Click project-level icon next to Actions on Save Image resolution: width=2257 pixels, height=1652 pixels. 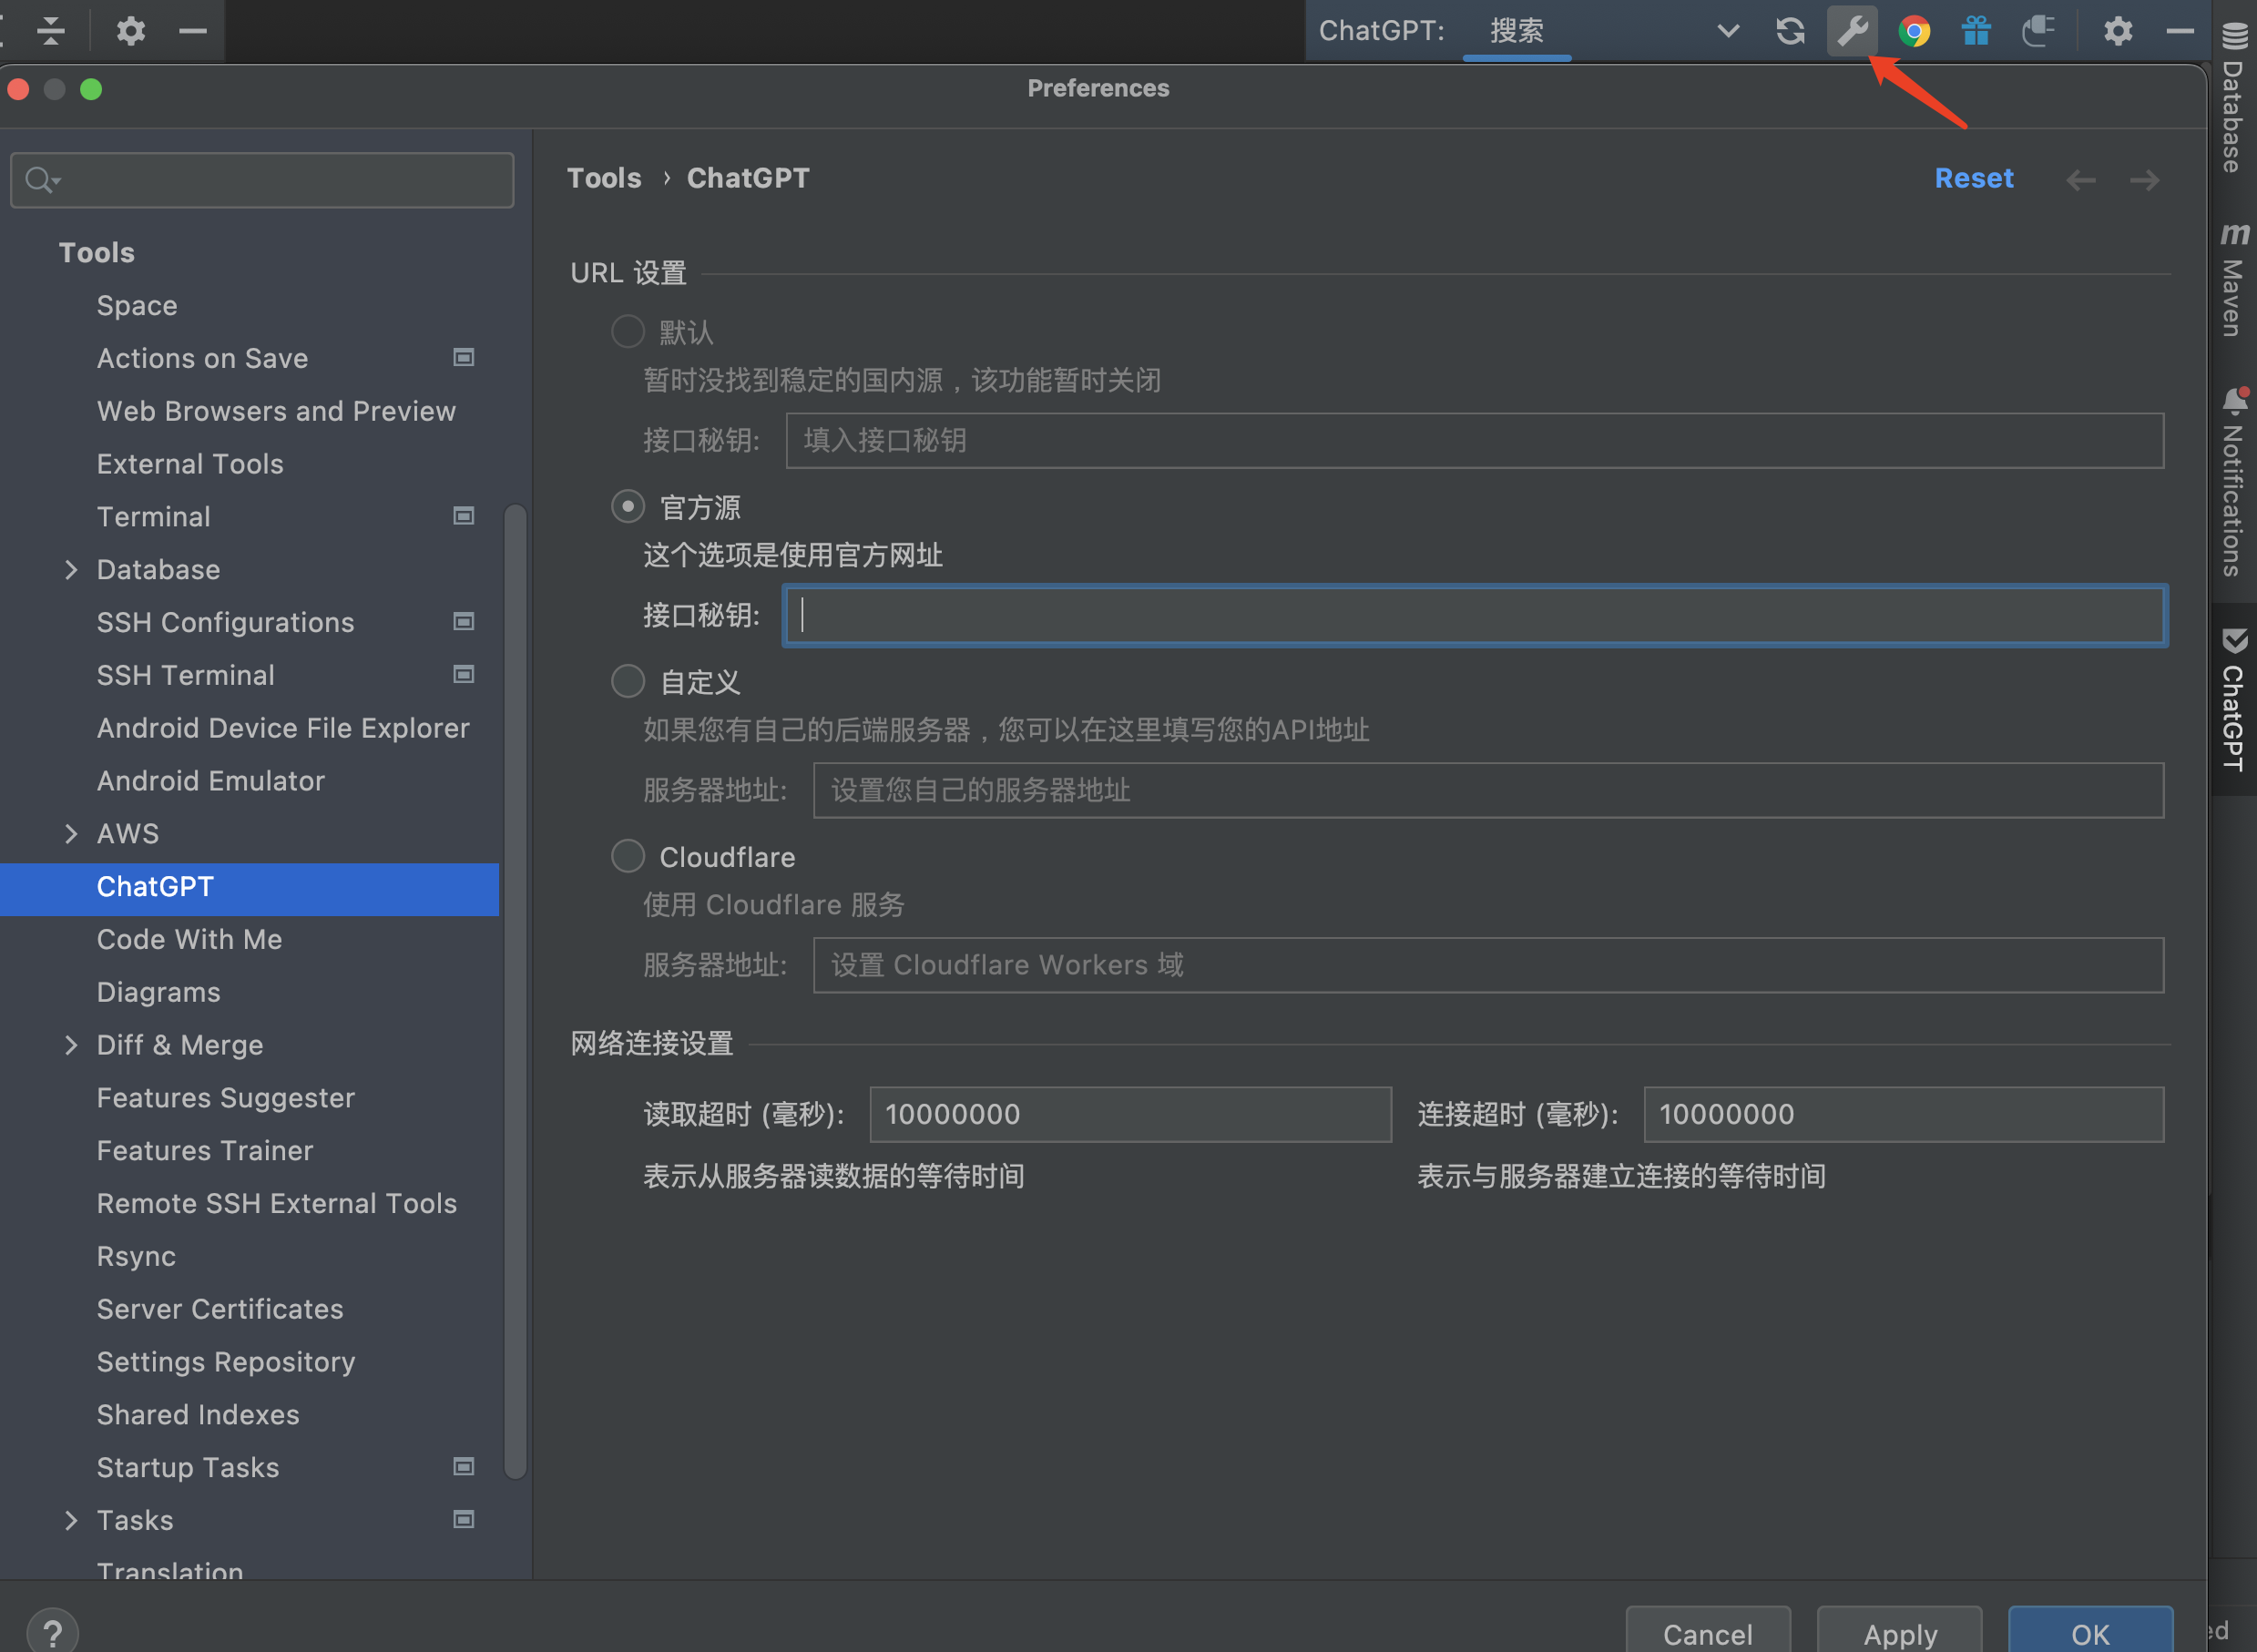pyautogui.click(x=463, y=358)
